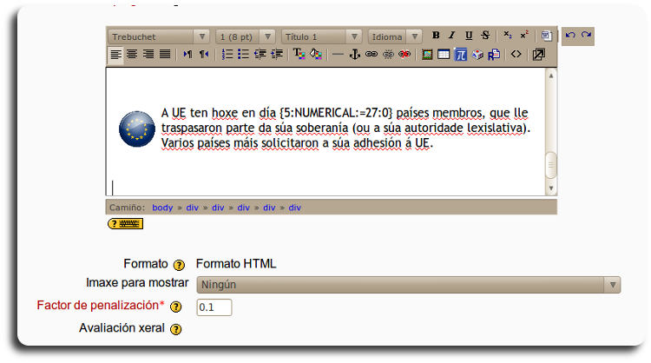This screenshot has height=363, width=651.
Task: Click the anchor icon in toolbar
Action: [354, 54]
